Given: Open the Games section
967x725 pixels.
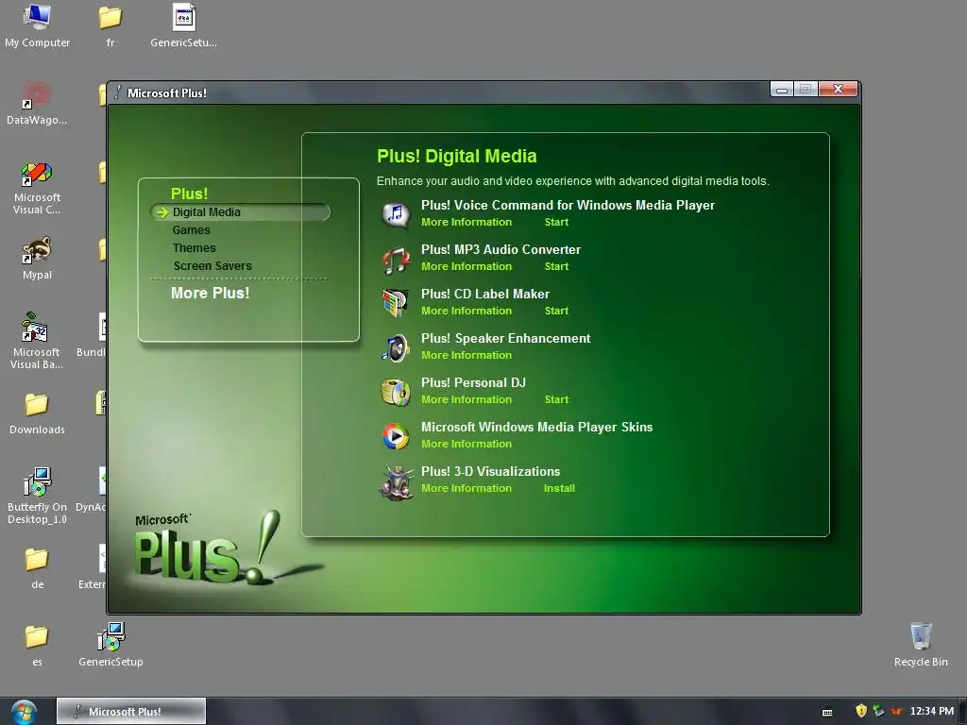Looking at the screenshot, I should [x=191, y=230].
